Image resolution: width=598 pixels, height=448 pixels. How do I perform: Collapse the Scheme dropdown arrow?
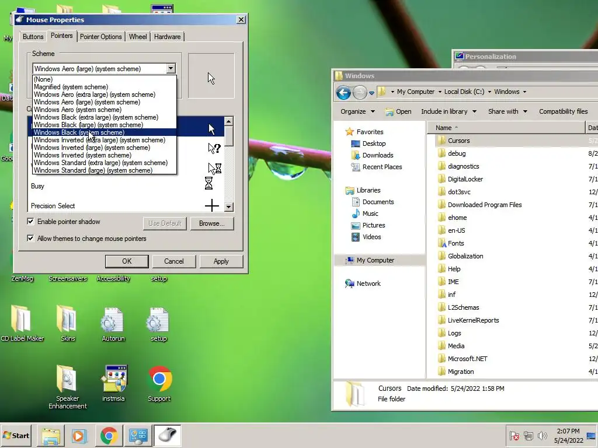[171, 69]
